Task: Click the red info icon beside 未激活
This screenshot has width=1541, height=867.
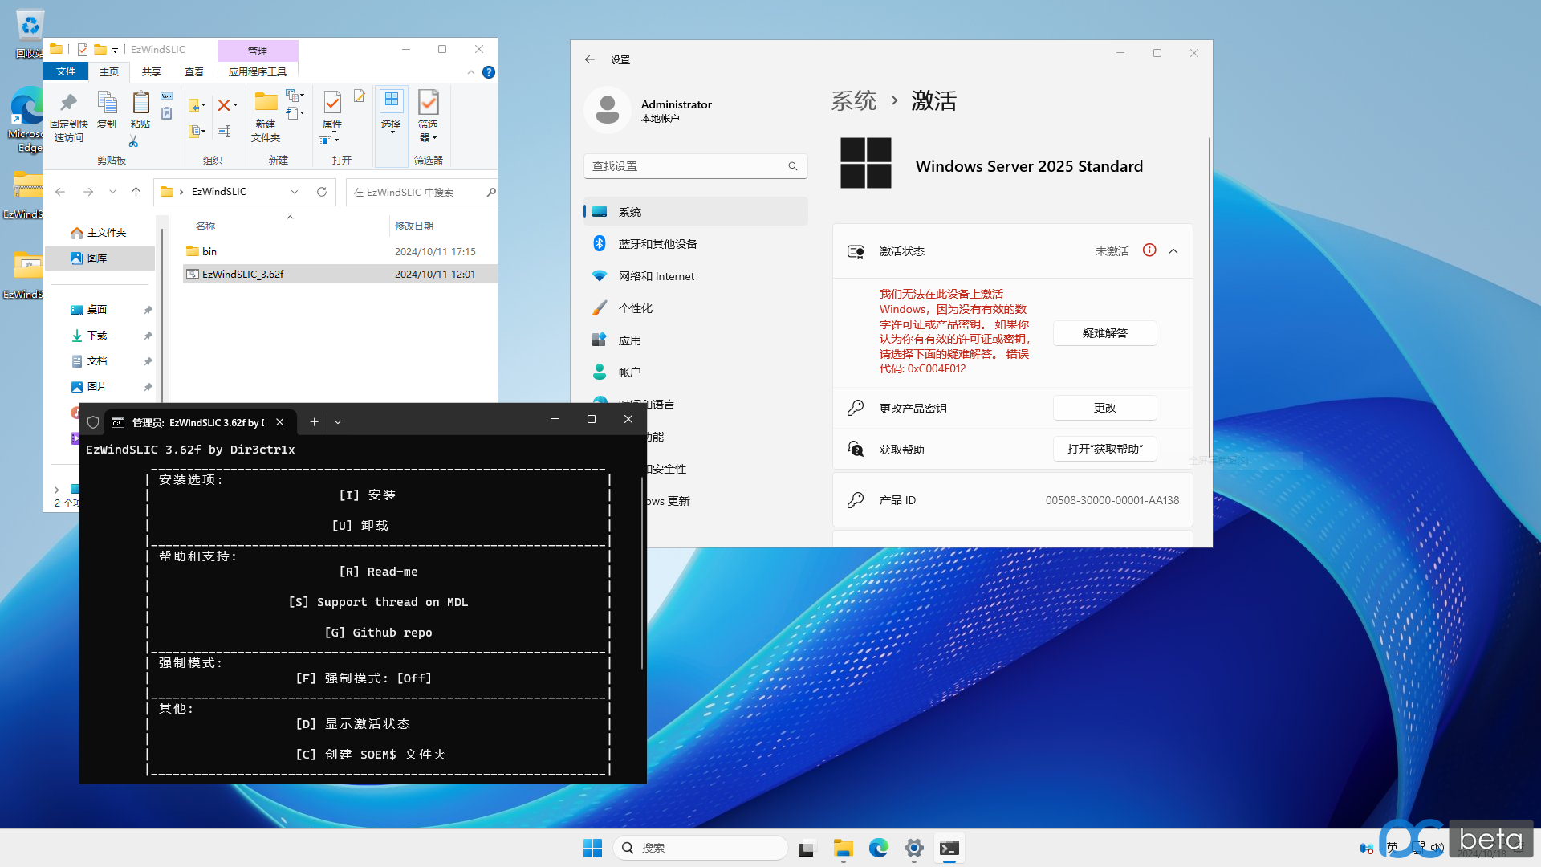Action: 1149,250
